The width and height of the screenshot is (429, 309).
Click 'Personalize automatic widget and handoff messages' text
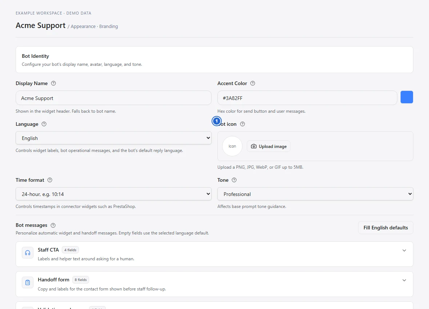point(112,233)
